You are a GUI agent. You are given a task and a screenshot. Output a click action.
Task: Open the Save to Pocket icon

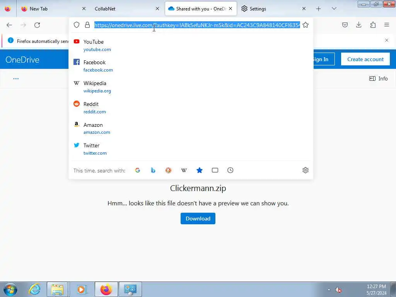[x=345, y=25]
